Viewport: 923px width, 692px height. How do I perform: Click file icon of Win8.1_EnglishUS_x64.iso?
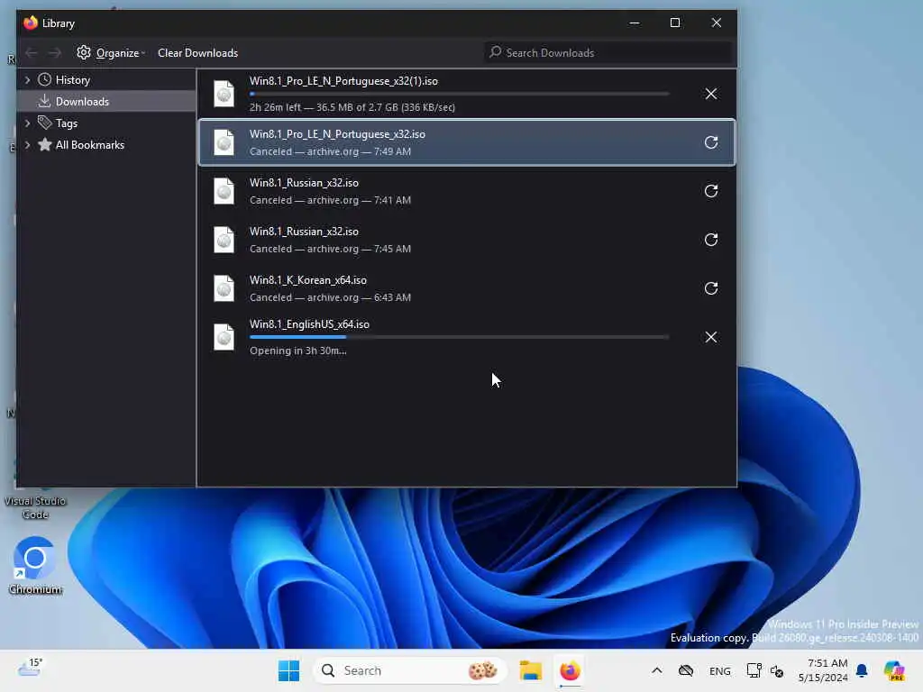click(224, 337)
